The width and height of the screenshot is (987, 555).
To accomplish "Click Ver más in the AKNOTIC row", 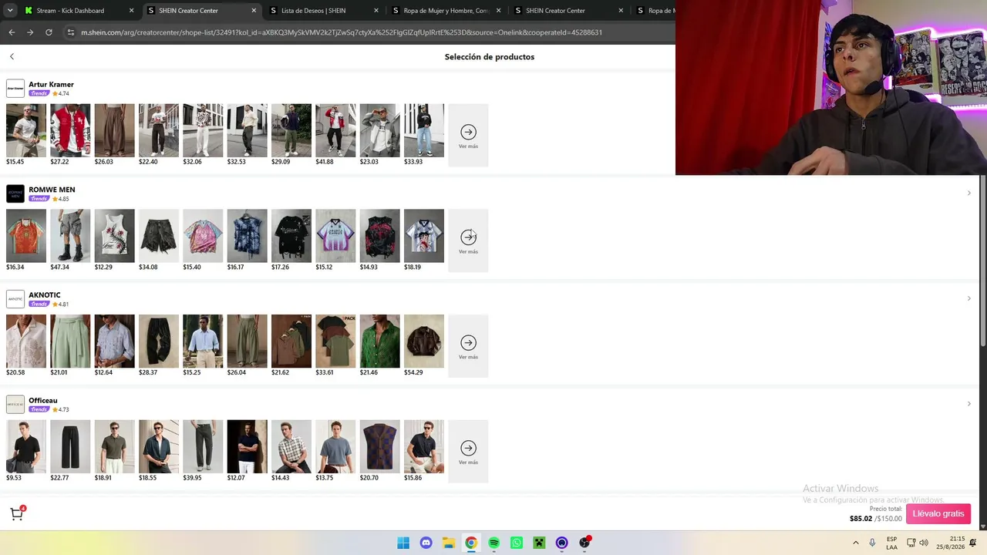I will (x=468, y=346).
